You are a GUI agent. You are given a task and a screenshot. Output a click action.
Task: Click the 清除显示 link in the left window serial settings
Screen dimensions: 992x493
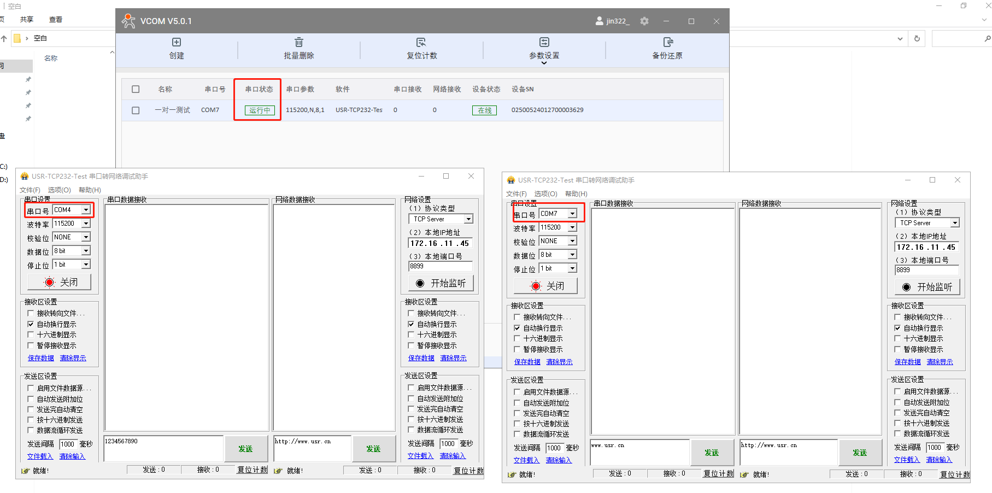(73, 358)
